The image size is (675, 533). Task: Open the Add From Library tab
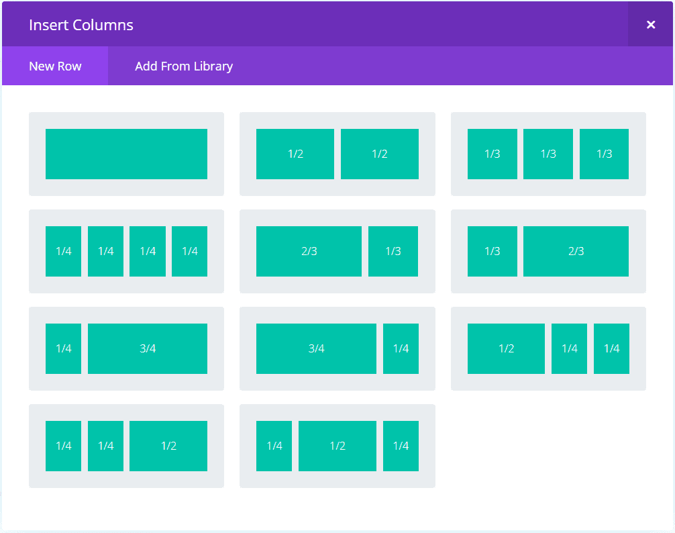pyautogui.click(x=184, y=66)
